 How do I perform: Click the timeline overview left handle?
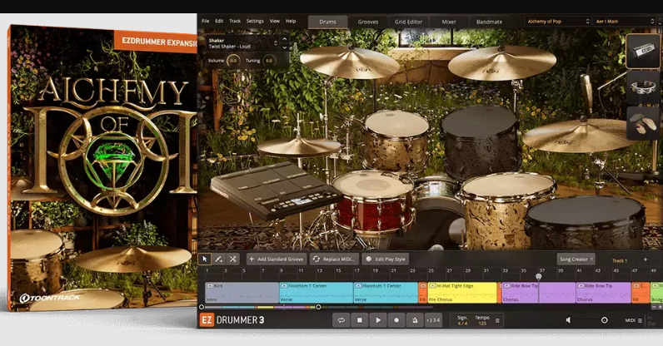(x=202, y=307)
